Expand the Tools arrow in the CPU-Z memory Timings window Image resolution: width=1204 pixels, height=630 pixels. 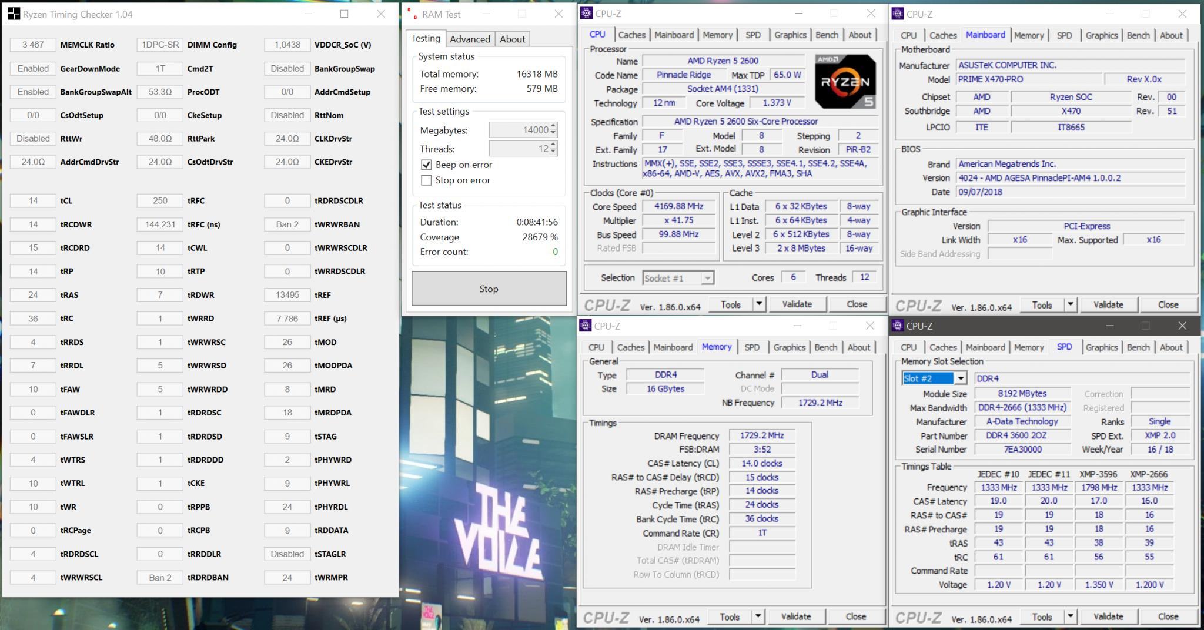[x=758, y=616]
